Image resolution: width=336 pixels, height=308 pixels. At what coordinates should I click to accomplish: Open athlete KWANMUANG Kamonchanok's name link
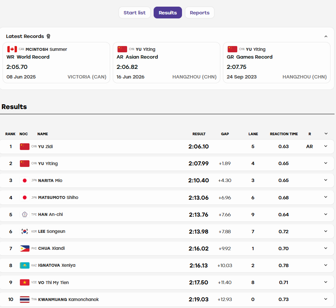(69, 300)
